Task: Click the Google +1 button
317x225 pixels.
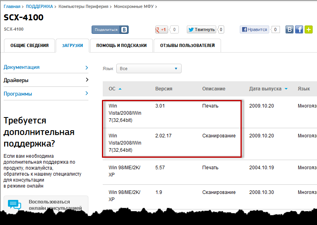Action: [162, 30]
